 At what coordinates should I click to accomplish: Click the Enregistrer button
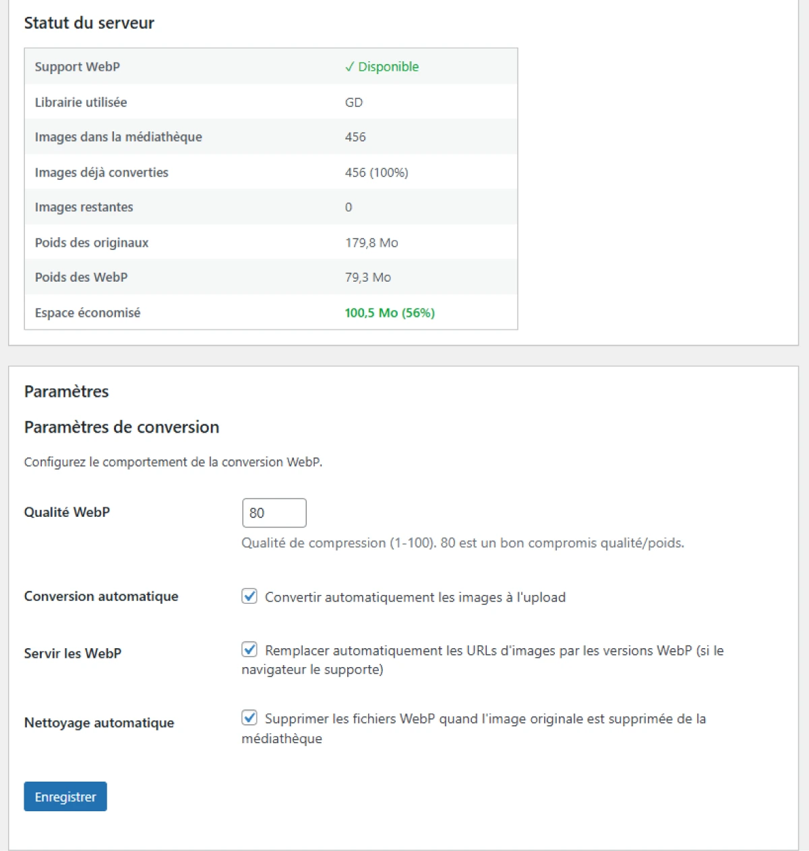tap(65, 796)
